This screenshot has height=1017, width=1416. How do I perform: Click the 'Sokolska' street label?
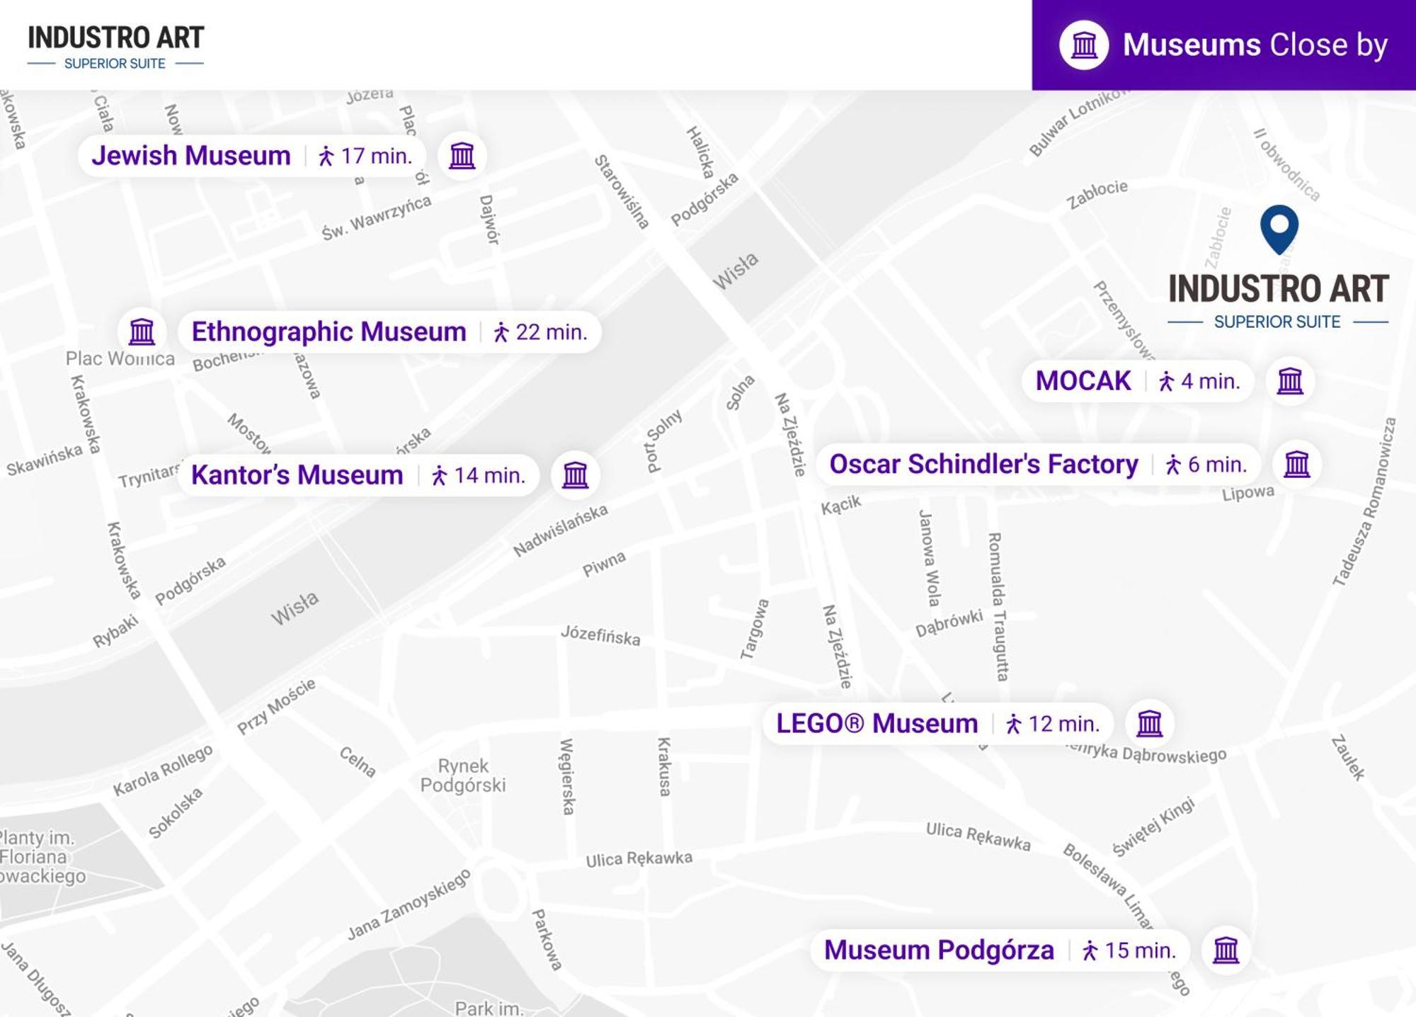175,812
